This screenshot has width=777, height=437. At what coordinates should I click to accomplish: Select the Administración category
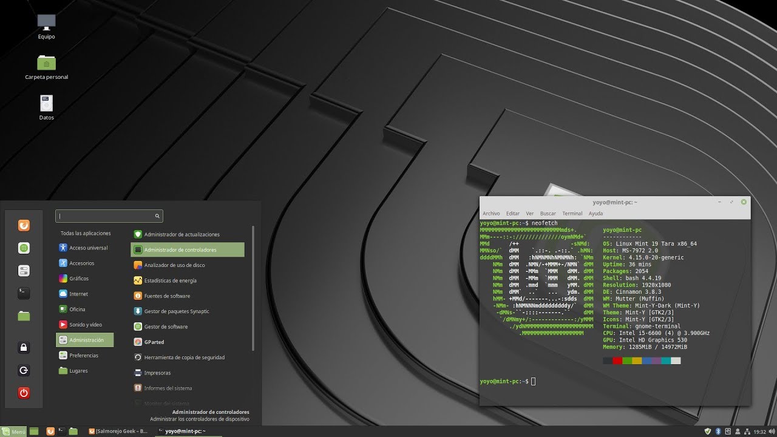tap(84, 340)
